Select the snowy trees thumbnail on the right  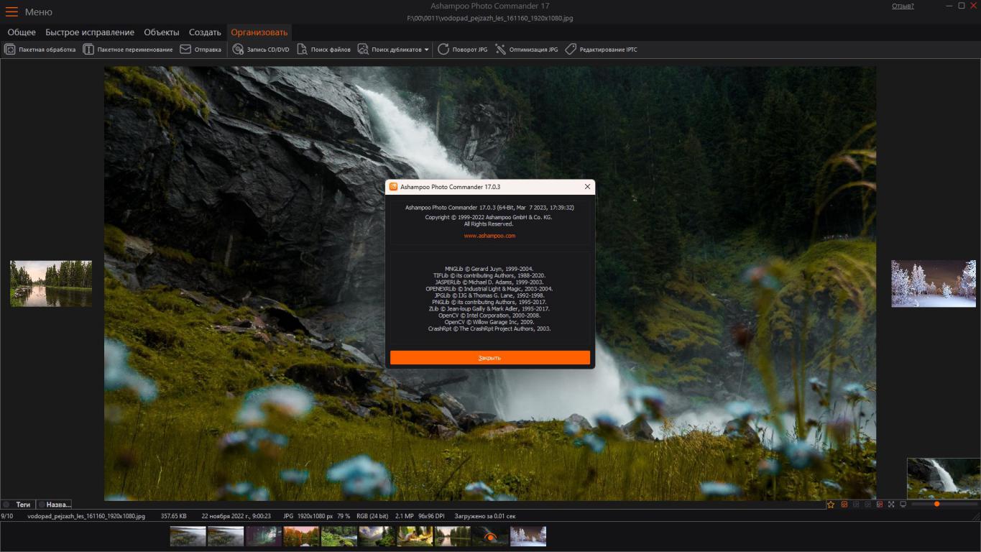pyautogui.click(x=934, y=283)
